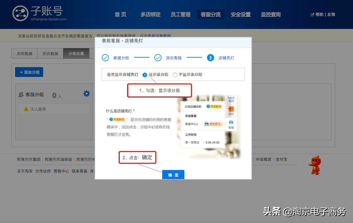
Task: Click the checkmark icon on the 添加客服 step
Action: point(158,58)
